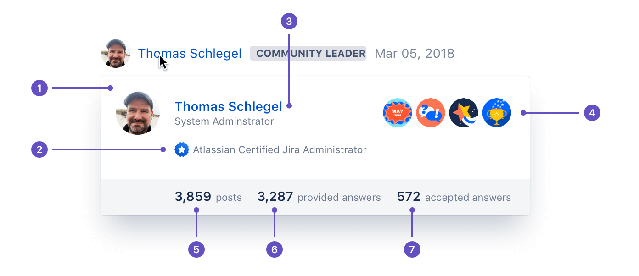Click the gold trophy badge

[x=497, y=113]
